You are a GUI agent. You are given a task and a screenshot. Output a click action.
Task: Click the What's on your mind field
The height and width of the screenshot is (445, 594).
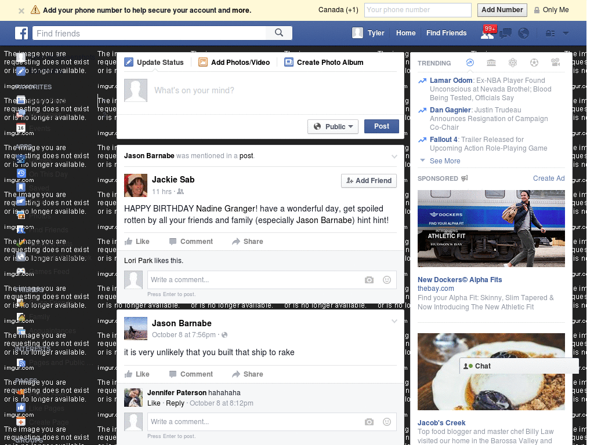click(274, 90)
